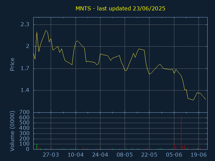Viewport: 215px width, 161px height.
Task: Click the date label 05-06
Action: (x=174, y=155)
